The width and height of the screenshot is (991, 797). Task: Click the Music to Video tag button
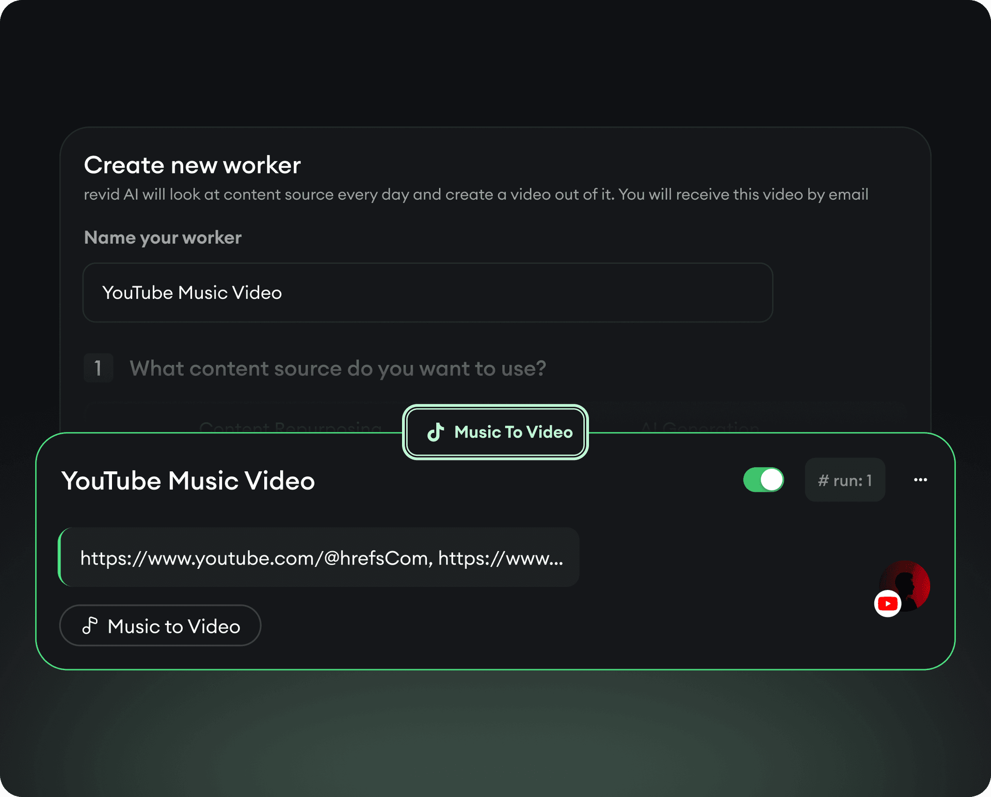(x=160, y=626)
